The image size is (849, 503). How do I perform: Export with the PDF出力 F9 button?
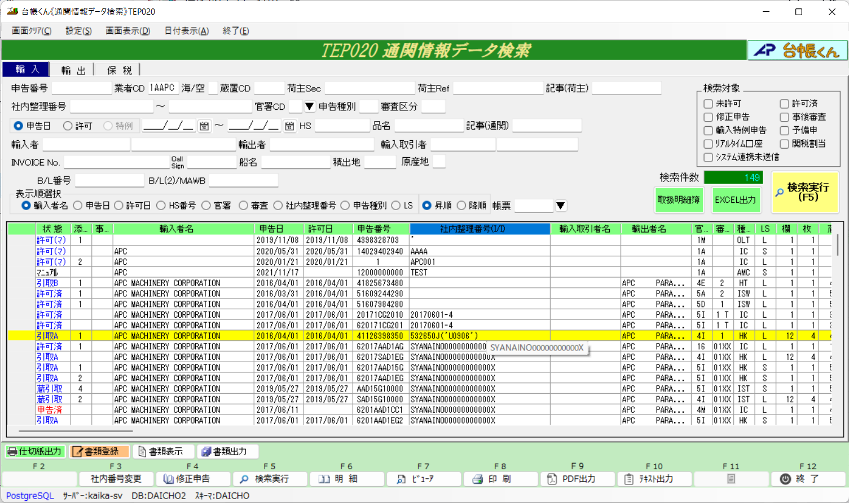tap(577, 479)
